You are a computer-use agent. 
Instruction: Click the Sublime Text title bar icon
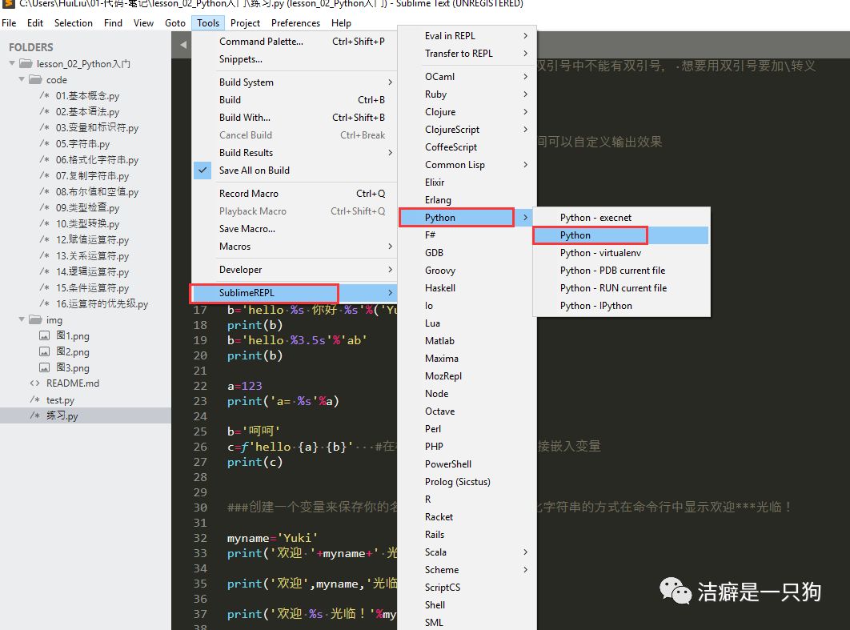click(8, 3)
